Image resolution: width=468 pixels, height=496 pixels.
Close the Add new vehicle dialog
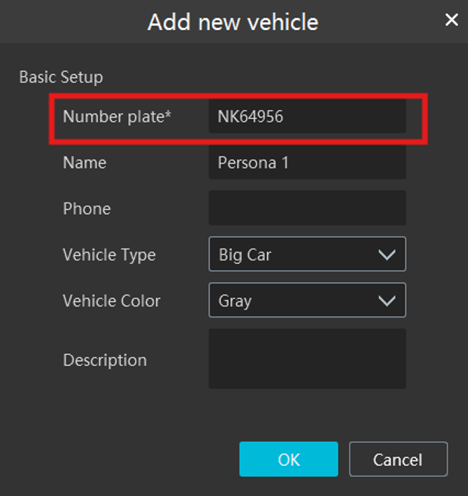point(452,20)
